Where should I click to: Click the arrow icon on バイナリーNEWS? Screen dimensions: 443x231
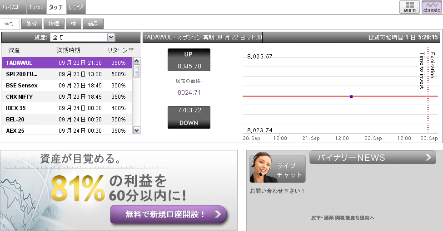[x=428, y=157]
